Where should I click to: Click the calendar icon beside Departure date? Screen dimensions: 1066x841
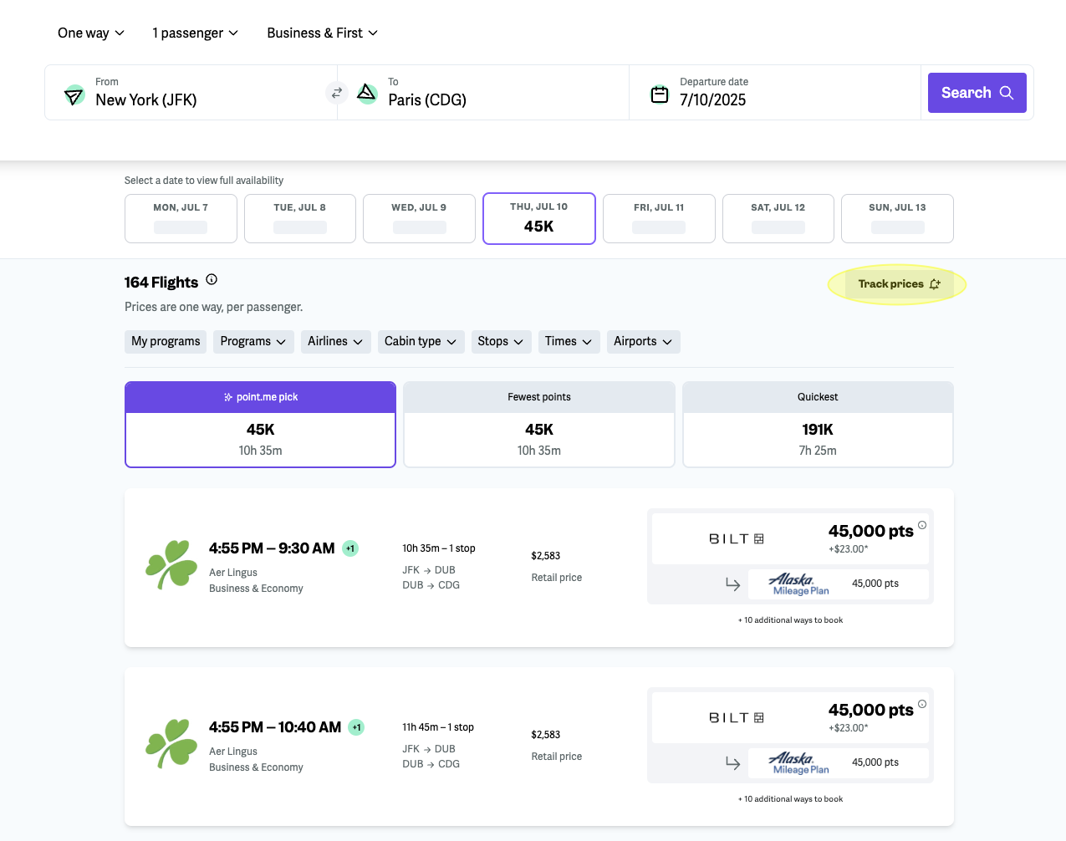click(x=660, y=94)
